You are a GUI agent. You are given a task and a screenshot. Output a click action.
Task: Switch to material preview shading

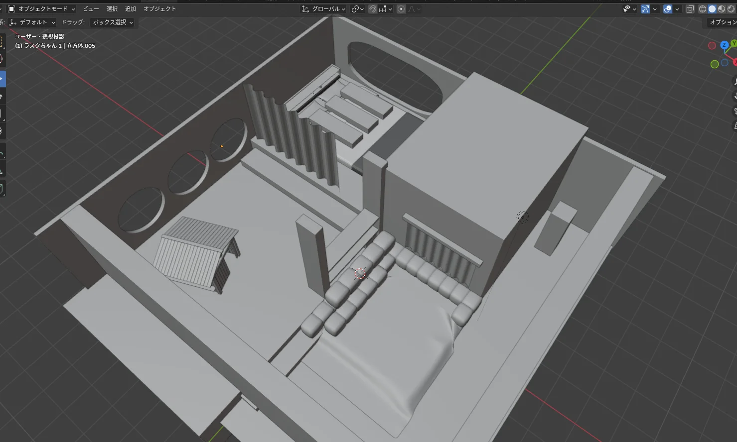point(721,9)
